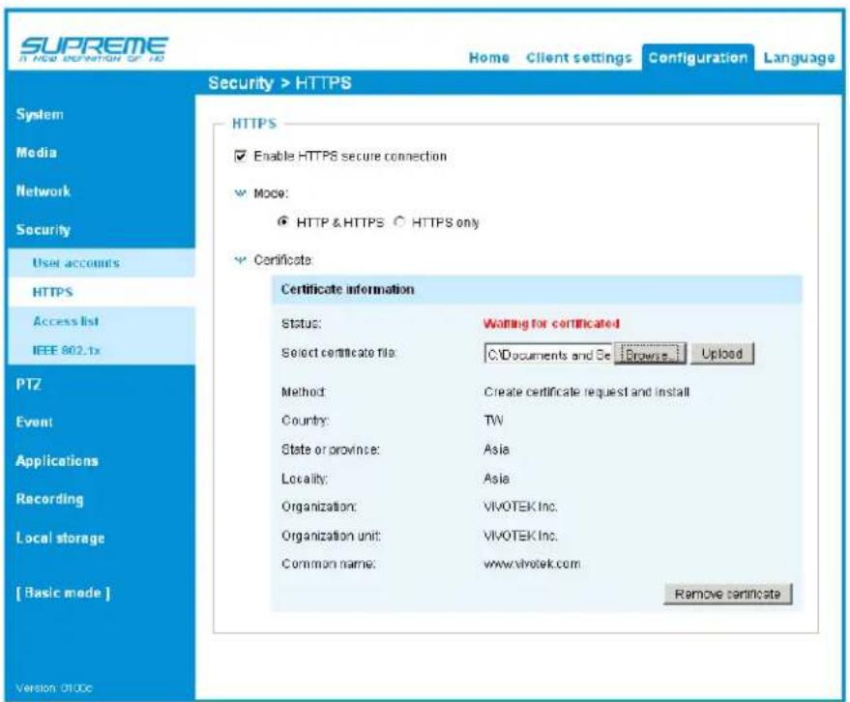Click the Version 0100c text

pos(54,687)
